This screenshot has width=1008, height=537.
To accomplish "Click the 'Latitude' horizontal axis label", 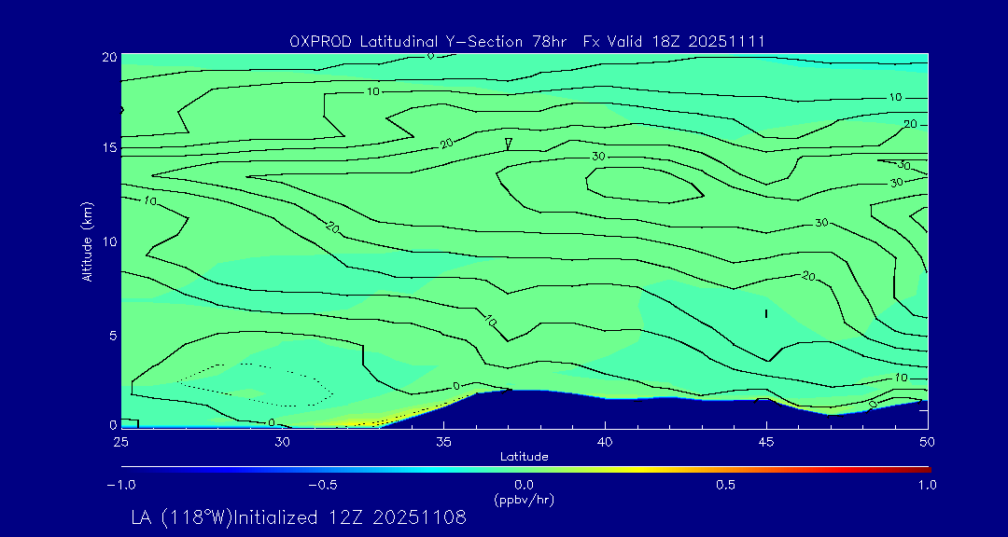I will point(524,456).
